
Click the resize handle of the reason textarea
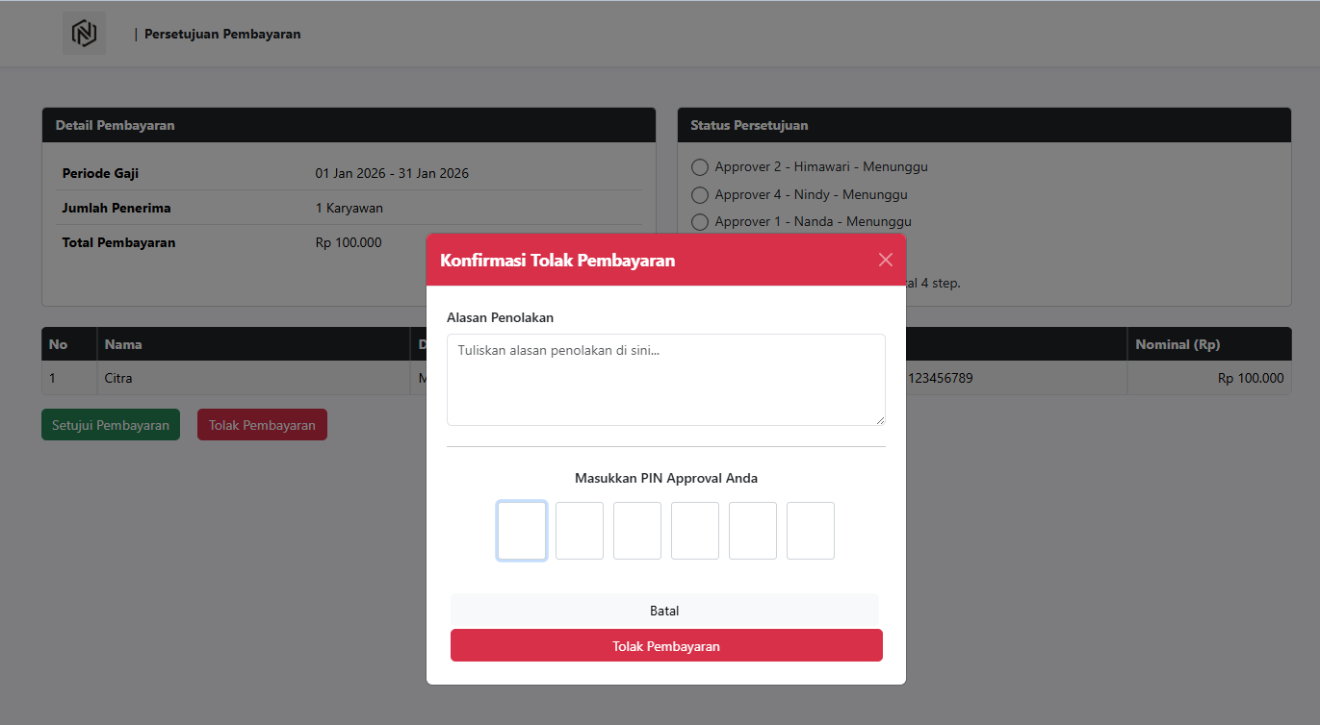click(x=879, y=419)
